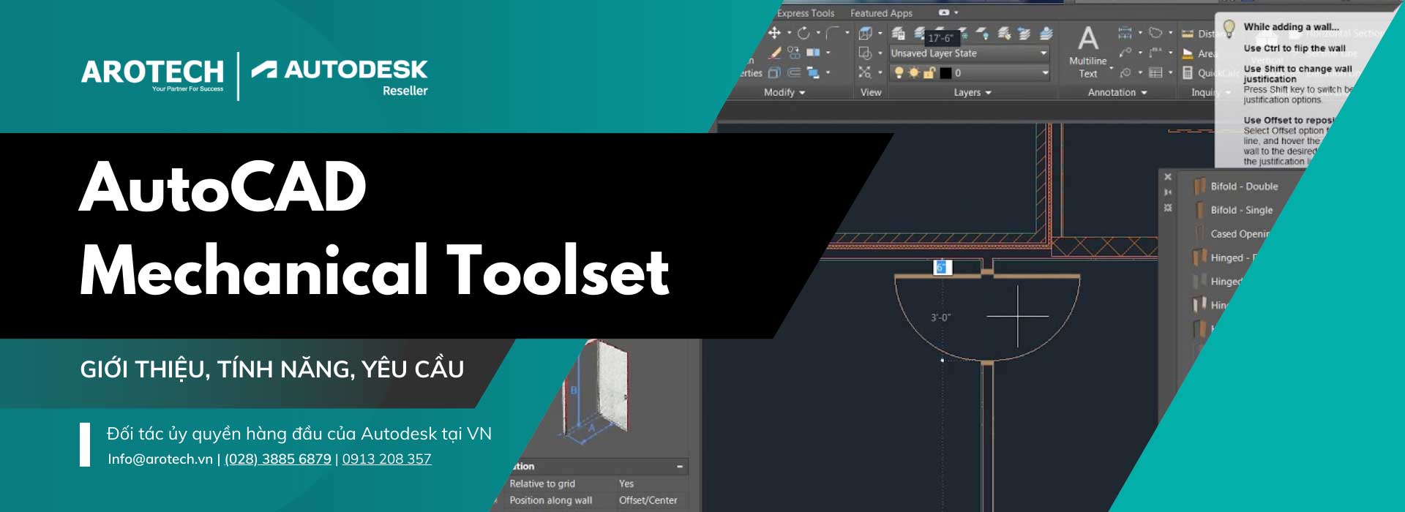Screen dimensions: 1405x512
Task: Expand the Layers panel
Action: pos(973,92)
